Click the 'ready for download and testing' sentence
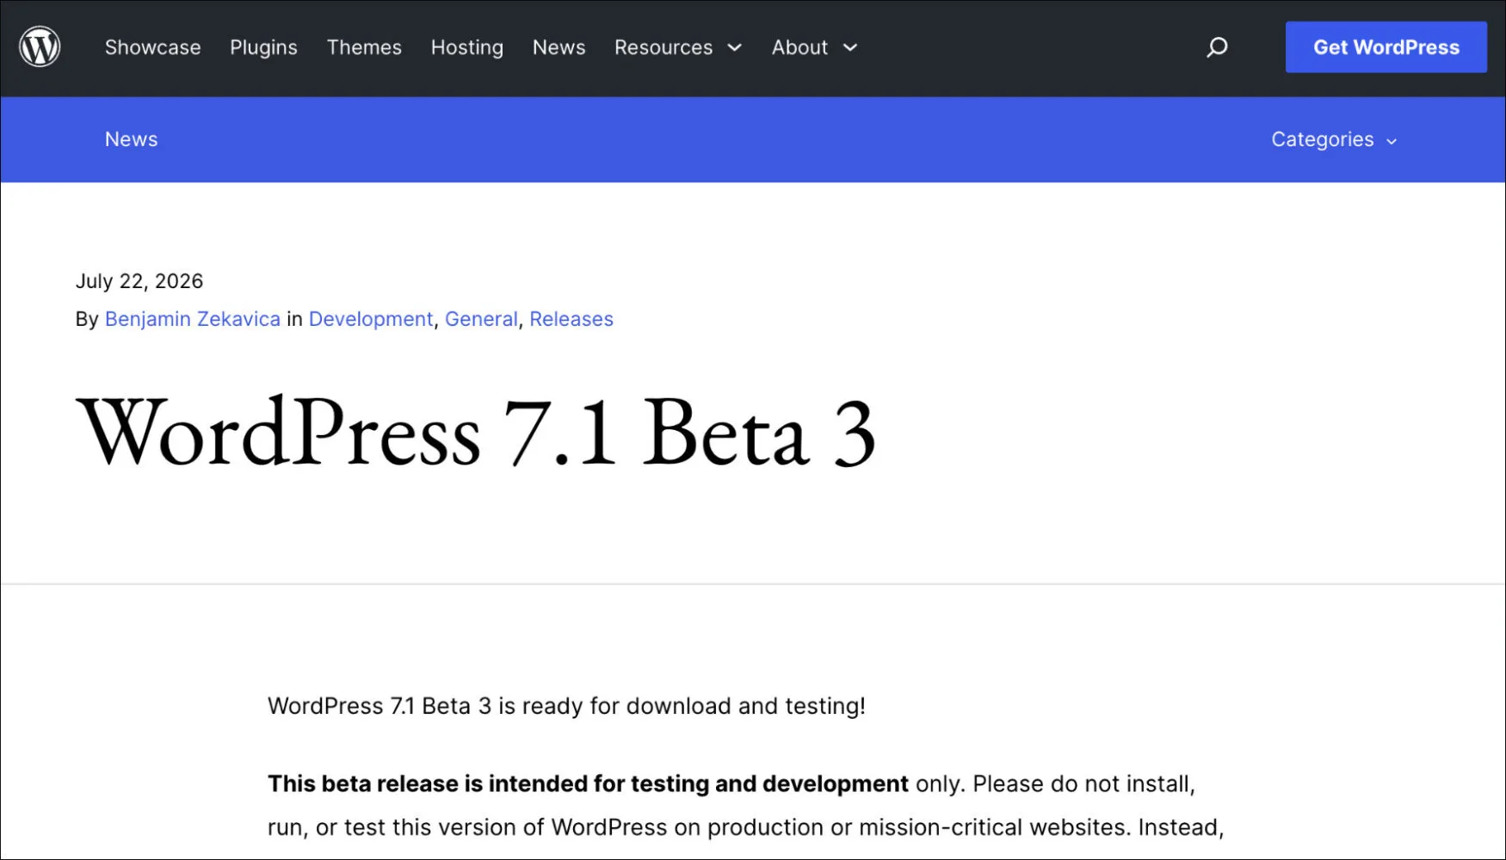1506x860 pixels. tap(566, 706)
